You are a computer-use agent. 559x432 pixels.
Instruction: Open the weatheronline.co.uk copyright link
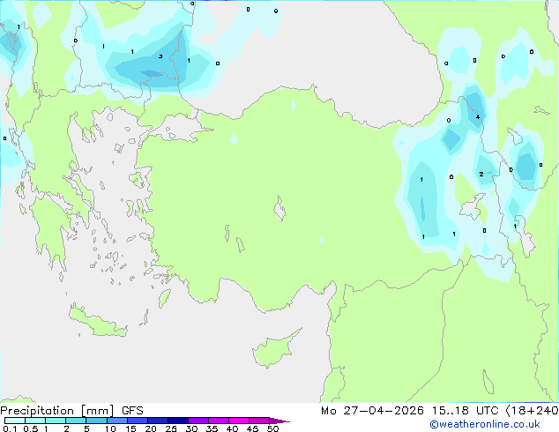coord(485,424)
